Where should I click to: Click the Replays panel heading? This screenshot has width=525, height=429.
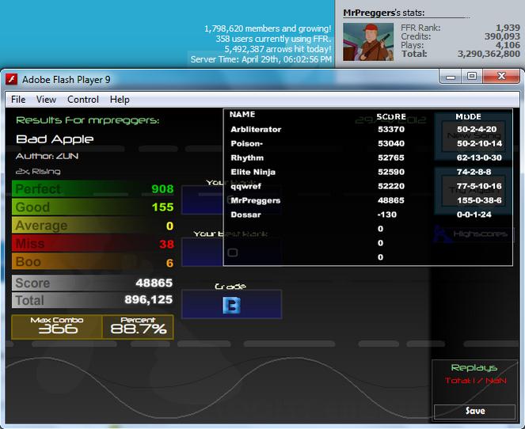[x=474, y=368]
